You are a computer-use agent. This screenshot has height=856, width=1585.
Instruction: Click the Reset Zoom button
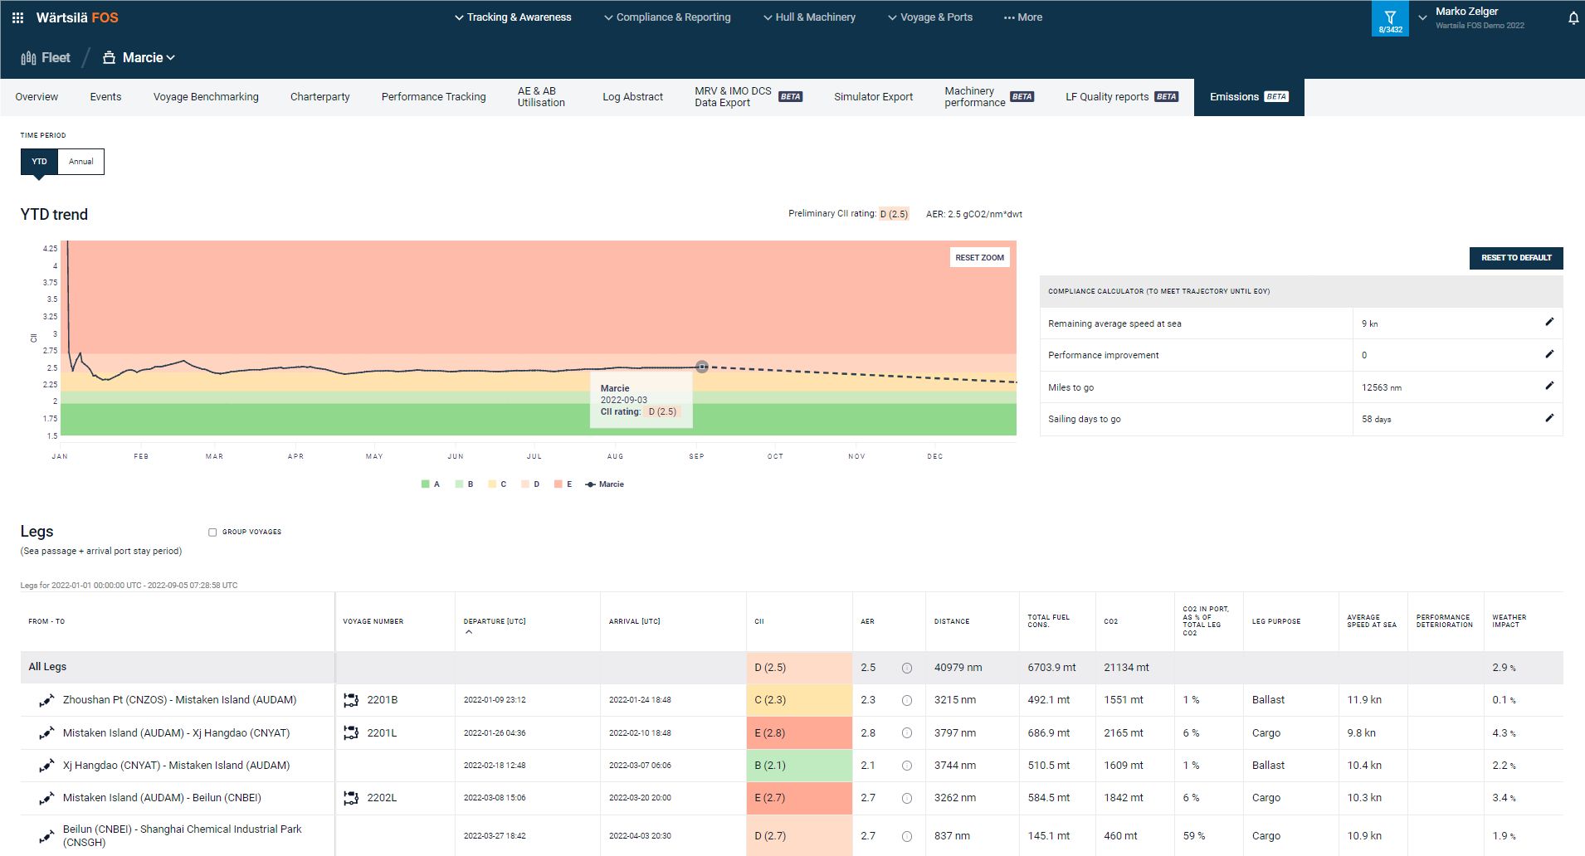point(979,258)
